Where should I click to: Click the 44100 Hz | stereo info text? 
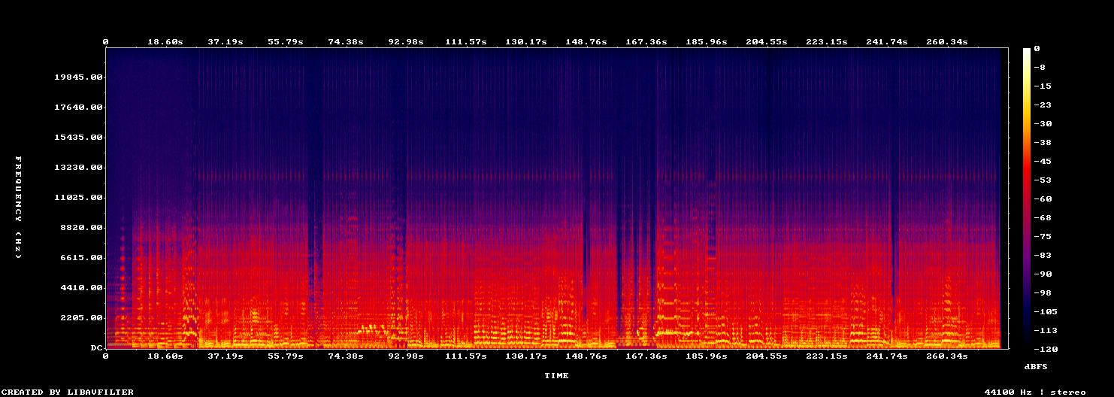click(1035, 392)
